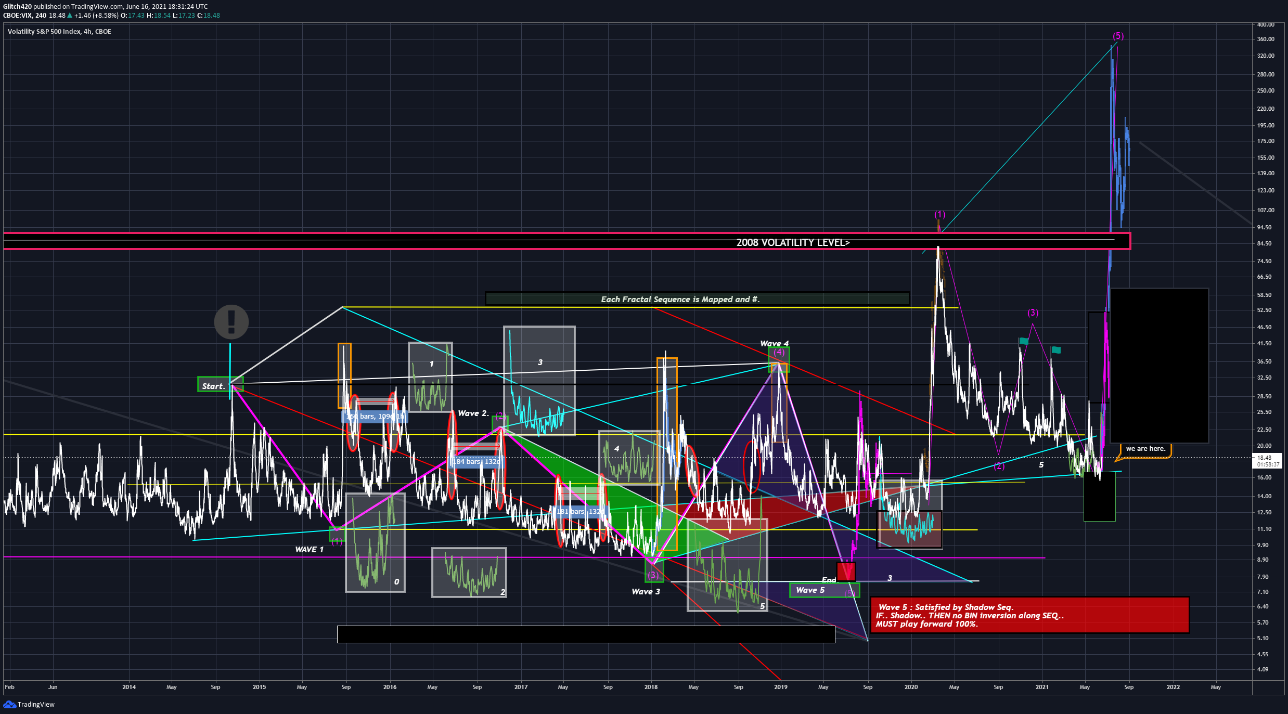Screen dimensions: 1288x714
Task: Click the 2022 time axis label
Action: [x=1173, y=687]
